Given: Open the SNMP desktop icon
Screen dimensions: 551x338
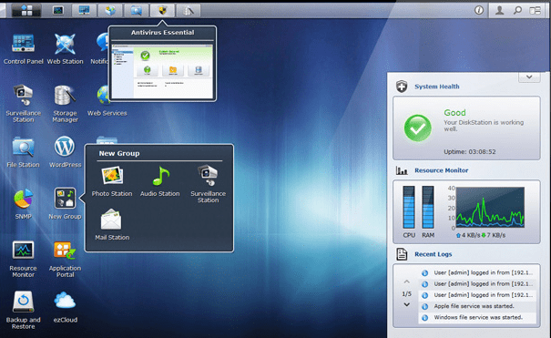Looking at the screenshot, I should [23, 204].
